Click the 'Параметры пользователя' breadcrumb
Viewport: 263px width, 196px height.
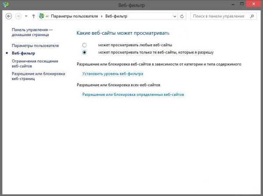tap(75, 16)
